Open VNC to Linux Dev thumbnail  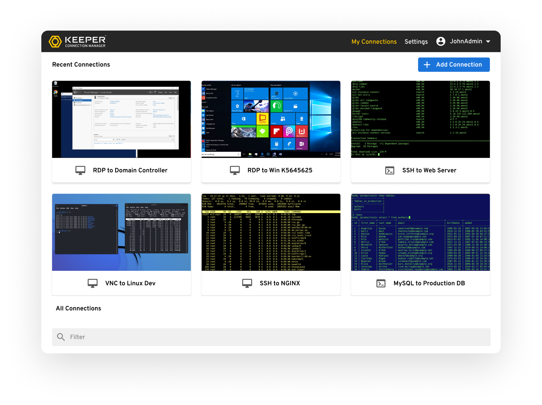pyautogui.click(x=121, y=233)
